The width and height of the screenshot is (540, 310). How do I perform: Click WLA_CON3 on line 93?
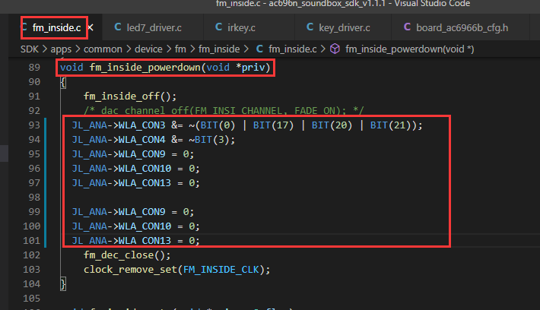(142, 125)
